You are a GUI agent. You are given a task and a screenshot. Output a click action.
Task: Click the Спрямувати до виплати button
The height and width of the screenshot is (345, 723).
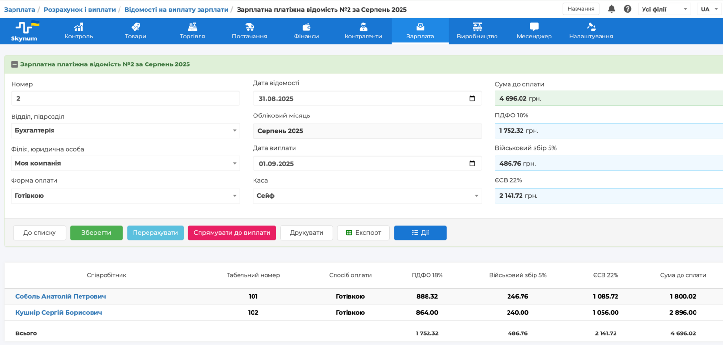pos(232,233)
